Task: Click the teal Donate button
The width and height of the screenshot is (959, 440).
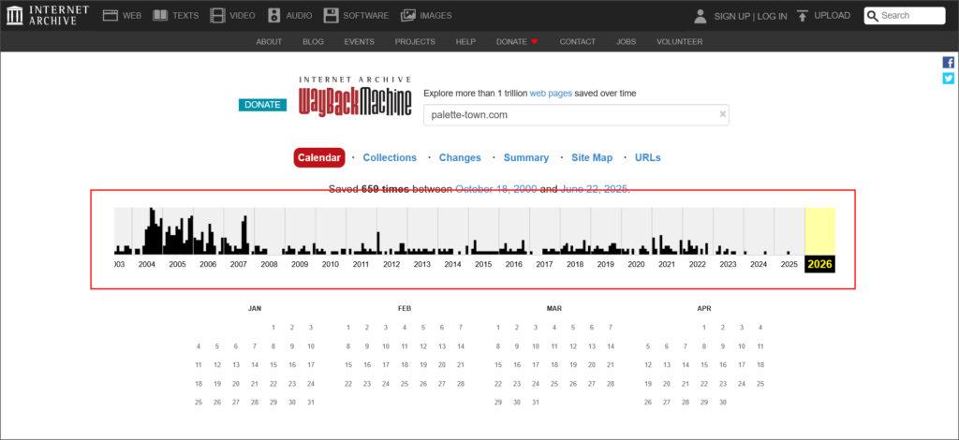Action: (x=262, y=105)
